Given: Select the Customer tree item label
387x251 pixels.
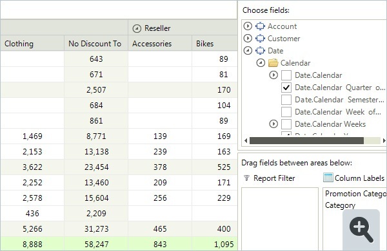Looking at the screenshot, I should point(284,39).
